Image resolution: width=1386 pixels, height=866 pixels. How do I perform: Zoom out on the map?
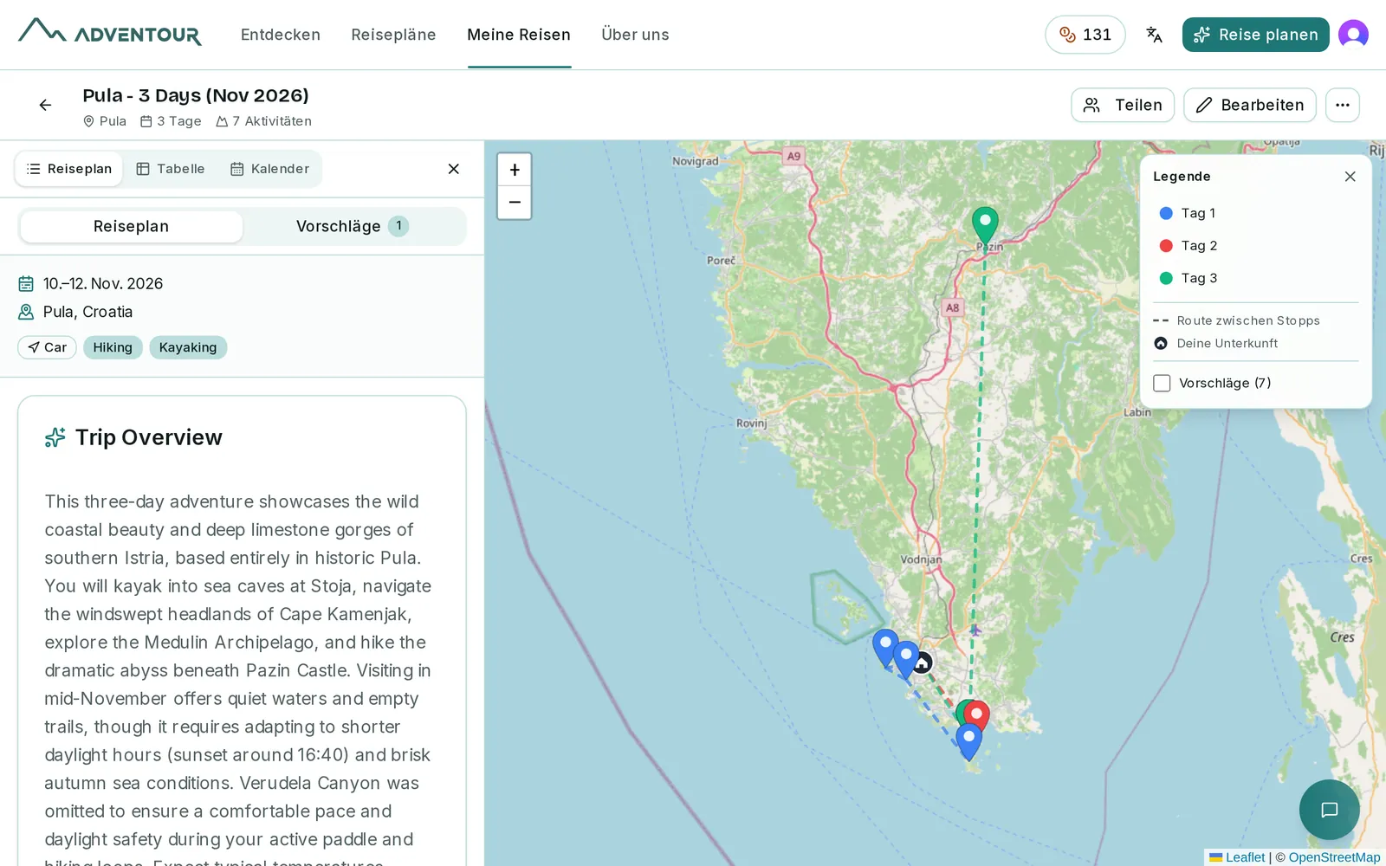[515, 202]
